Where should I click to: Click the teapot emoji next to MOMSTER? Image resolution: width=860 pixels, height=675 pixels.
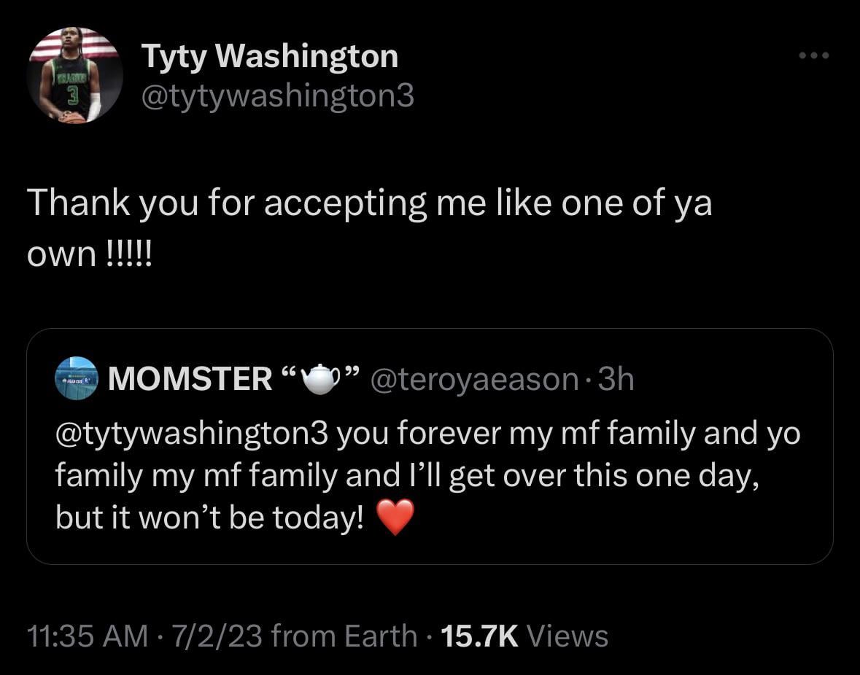(x=319, y=378)
